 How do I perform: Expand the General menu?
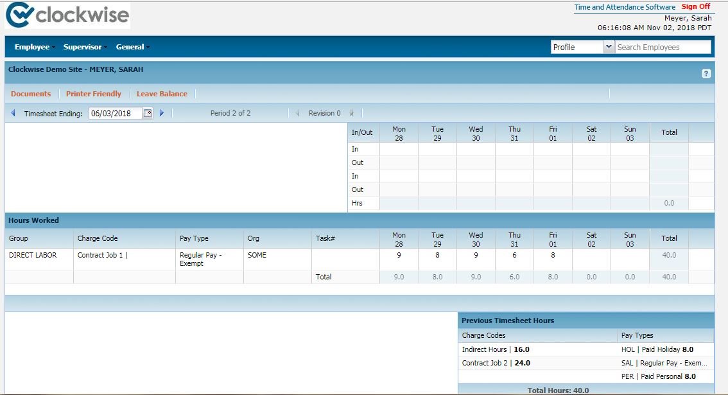tap(132, 47)
